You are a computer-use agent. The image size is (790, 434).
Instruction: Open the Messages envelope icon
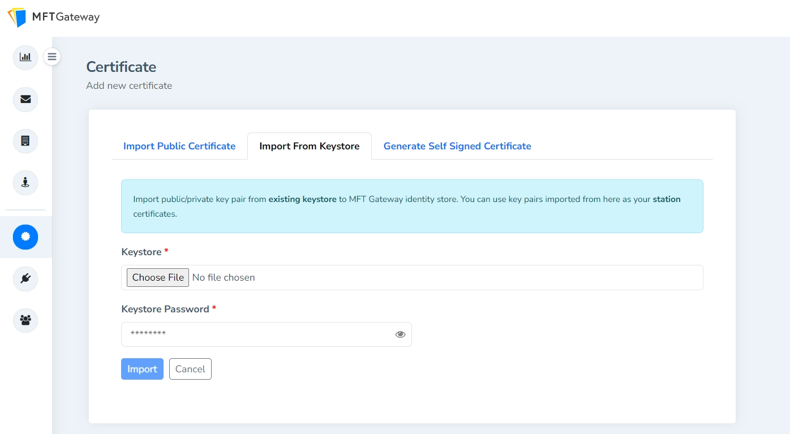click(x=25, y=99)
